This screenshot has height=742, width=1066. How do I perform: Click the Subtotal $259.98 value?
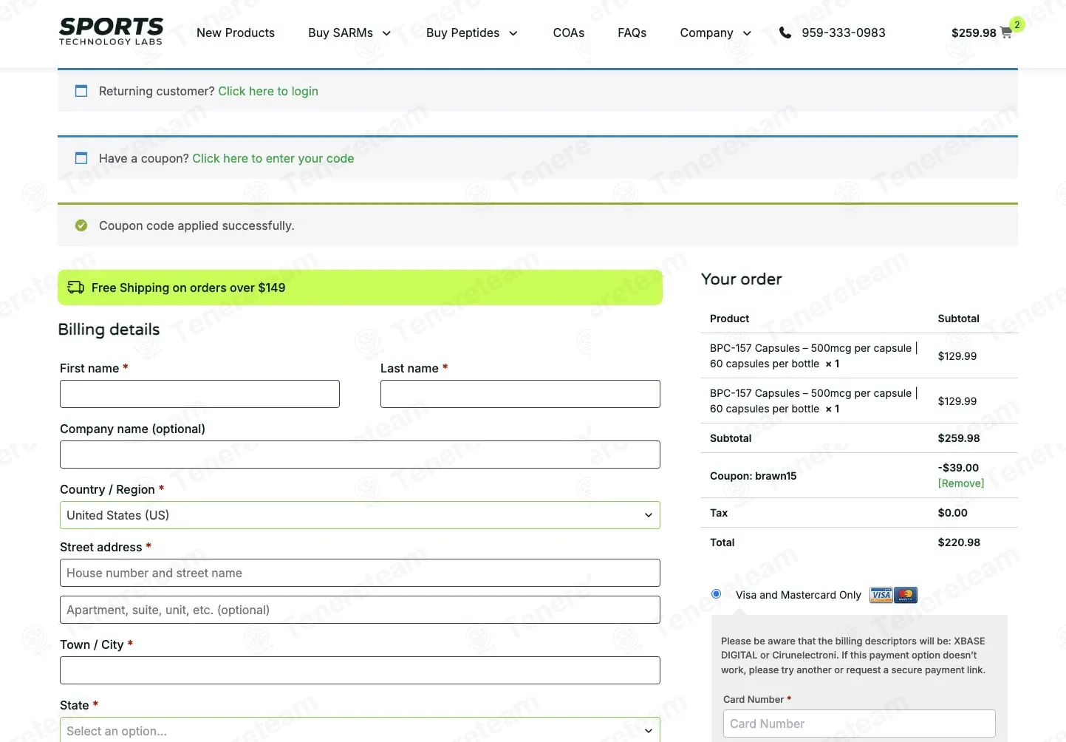pos(959,438)
